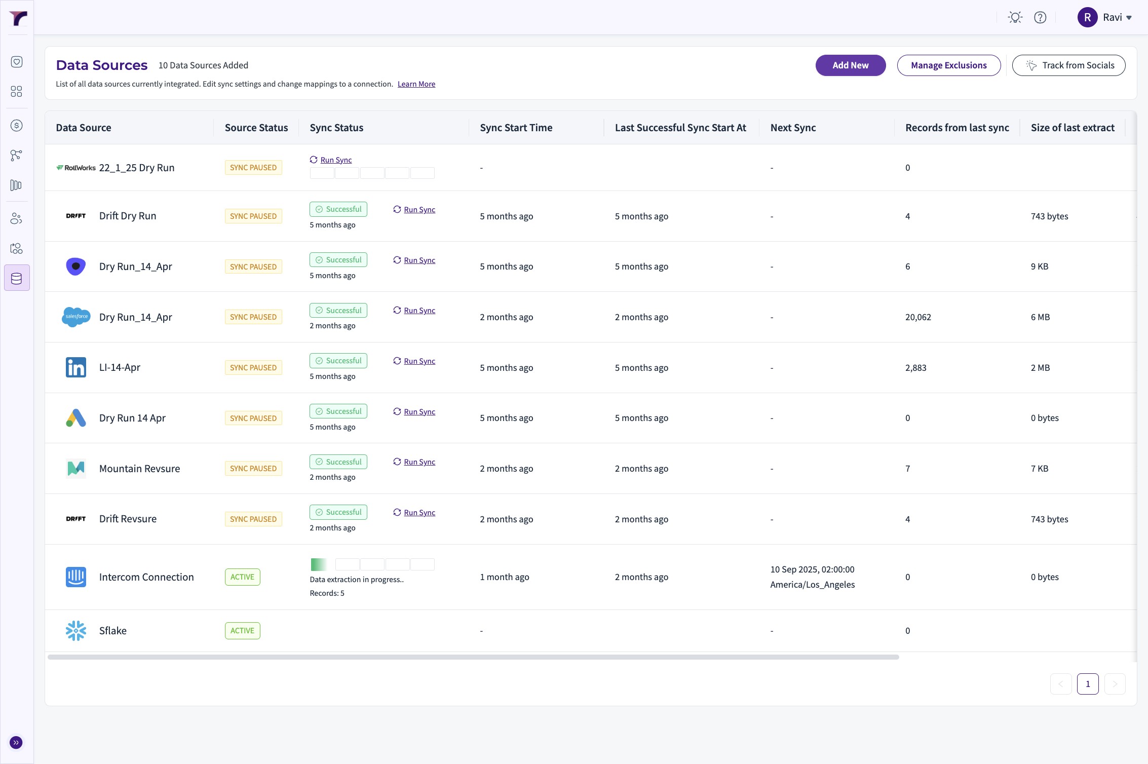
Task: Open the help question mark icon
Action: [x=1040, y=18]
